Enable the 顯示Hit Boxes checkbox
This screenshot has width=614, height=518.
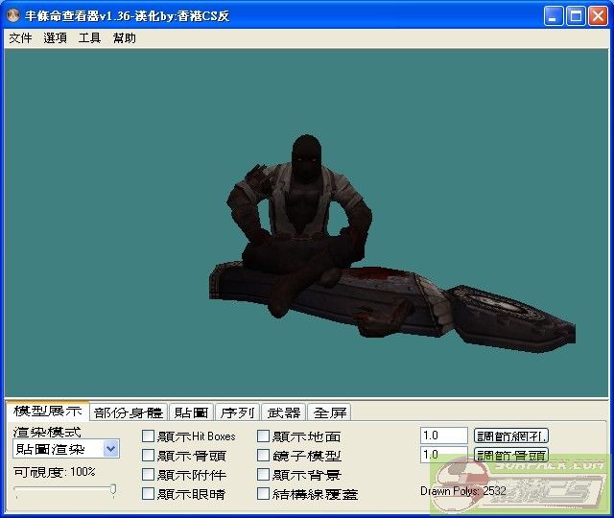pos(149,436)
